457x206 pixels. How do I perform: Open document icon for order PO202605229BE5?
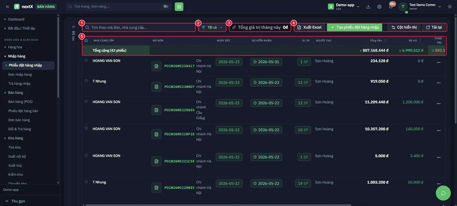[156, 188]
